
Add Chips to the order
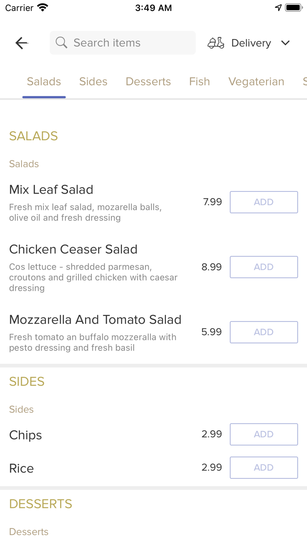[x=264, y=434]
